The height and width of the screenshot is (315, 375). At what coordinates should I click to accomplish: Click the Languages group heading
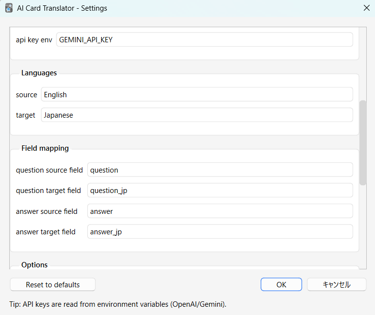point(39,73)
